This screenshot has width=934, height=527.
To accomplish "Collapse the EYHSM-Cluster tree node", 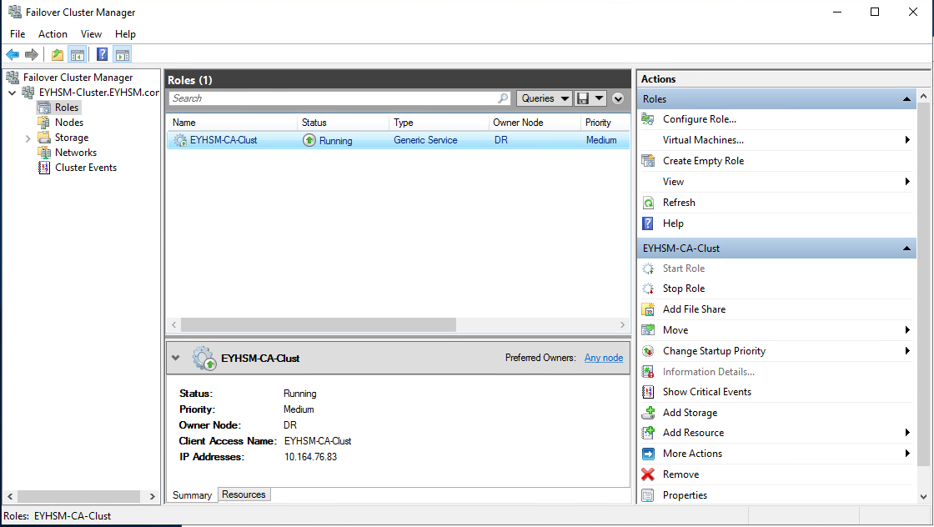I will click(x=12, y=93).
